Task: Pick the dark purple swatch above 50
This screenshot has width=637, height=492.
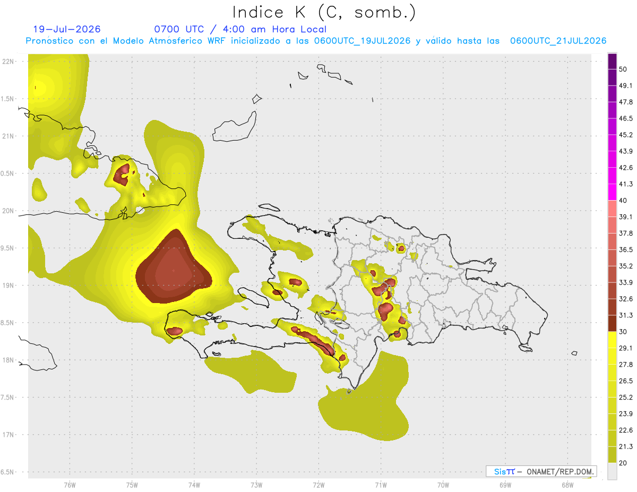Action: click(612, 61)
